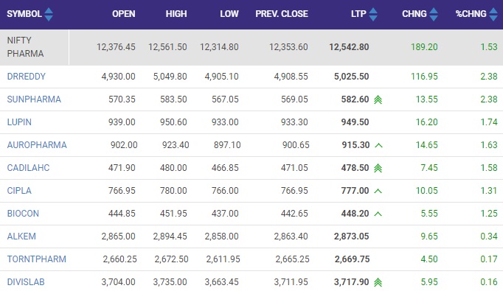
Task: Click NIFTY PHARMA low value 12,314.80
Action: pyautogui.click(x=219, y=47)
